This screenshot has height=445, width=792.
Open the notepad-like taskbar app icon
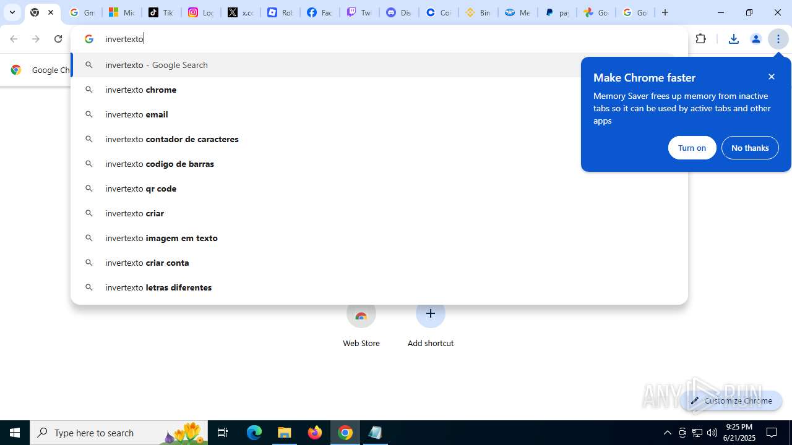(x=376, y=433)
